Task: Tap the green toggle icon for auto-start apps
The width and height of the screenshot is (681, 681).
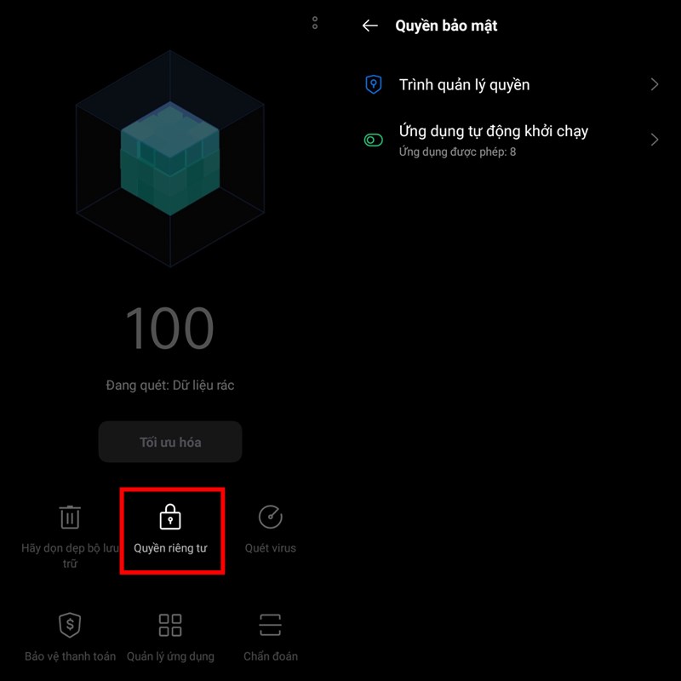Action: click(374, 140)
